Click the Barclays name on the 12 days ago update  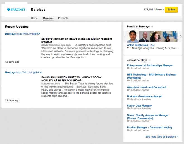10,34
